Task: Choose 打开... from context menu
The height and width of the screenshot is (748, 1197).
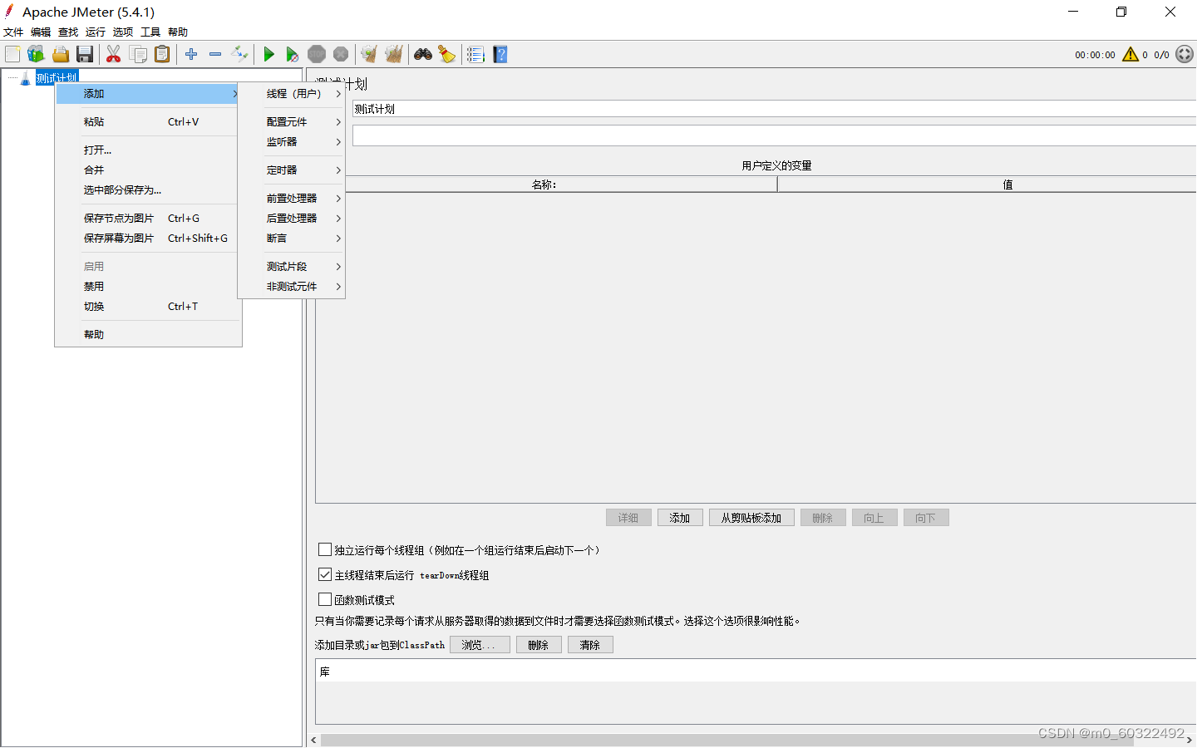Action: click(x=147, y=150)
